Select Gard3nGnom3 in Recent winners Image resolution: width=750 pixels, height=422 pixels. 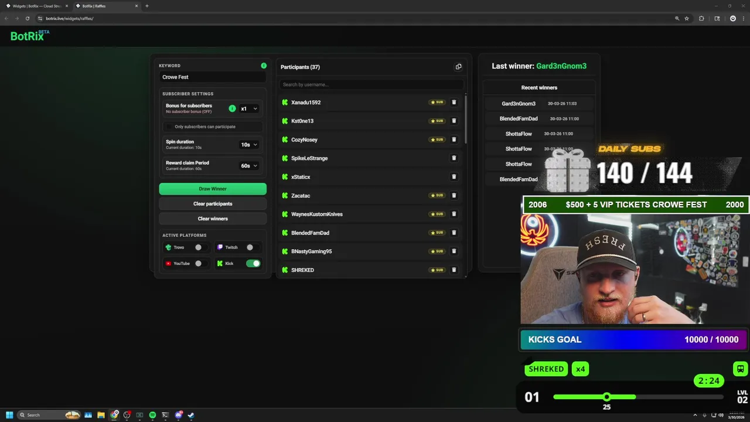point(519,104)
